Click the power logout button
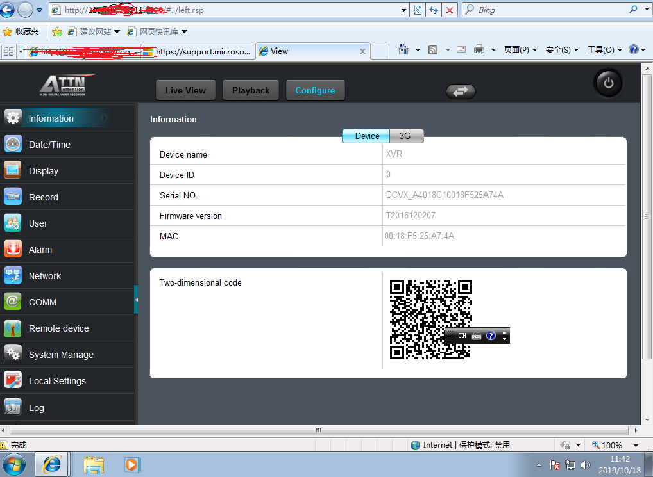653x477 pixels. tap(609, 83)
